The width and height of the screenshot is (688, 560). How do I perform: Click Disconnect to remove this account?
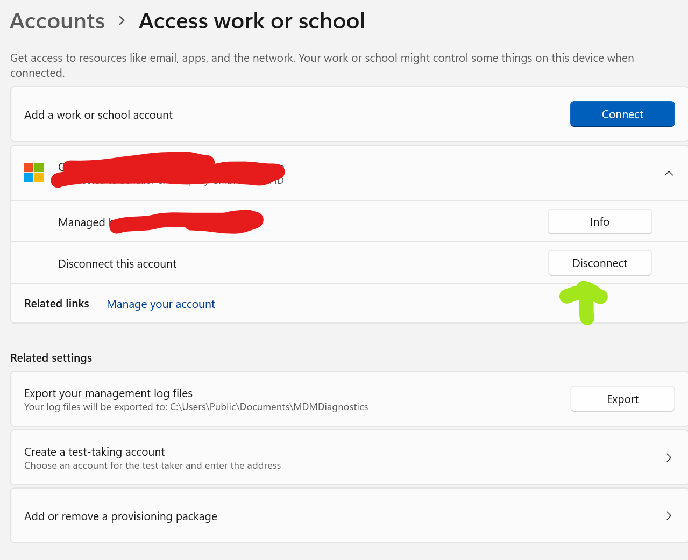(599, 263)
